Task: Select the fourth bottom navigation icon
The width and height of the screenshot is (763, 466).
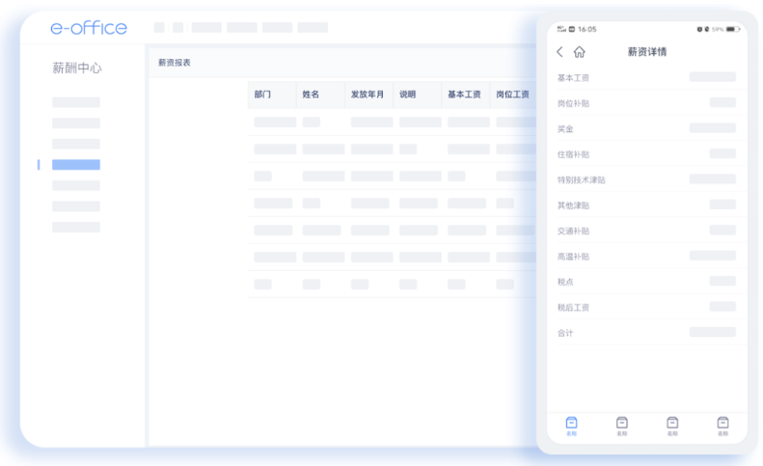Action: [722, 425]
